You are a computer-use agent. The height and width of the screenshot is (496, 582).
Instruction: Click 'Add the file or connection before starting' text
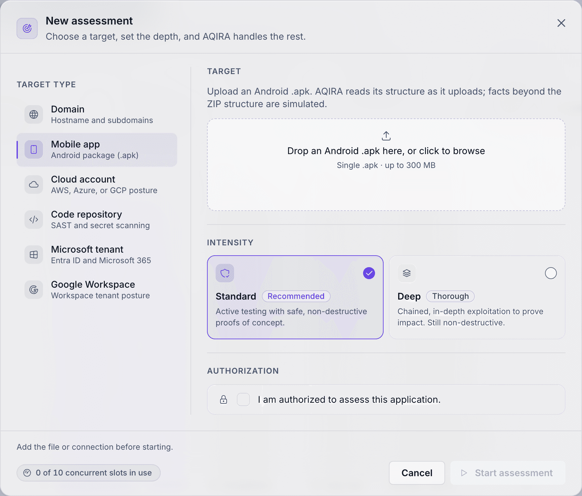tap(95, 447)
